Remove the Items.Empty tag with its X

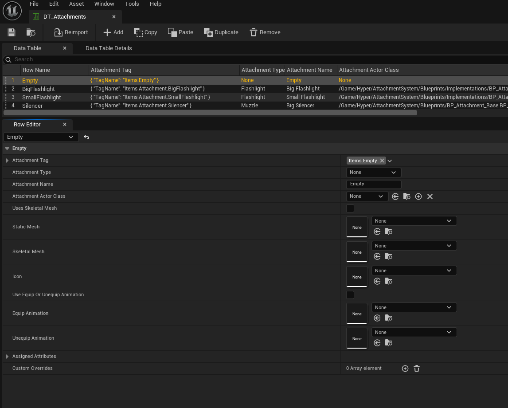click(x=382, y=161)
